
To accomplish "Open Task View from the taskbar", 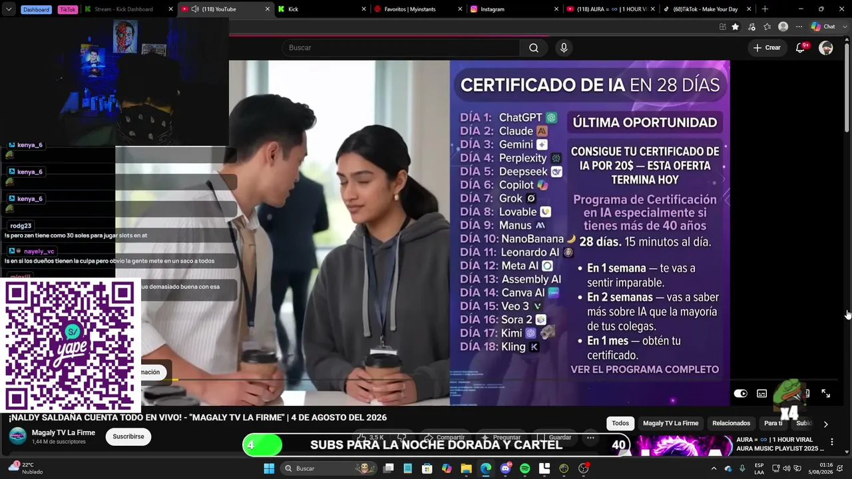I will pyautogui.click(x=389, y=468).
